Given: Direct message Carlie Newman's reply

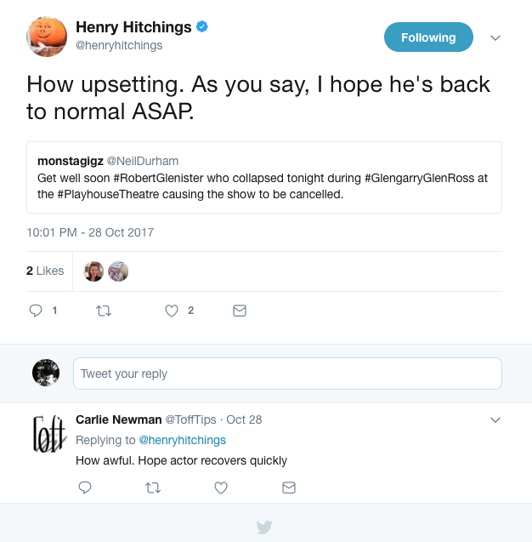Looking at the screenshot, I should coord(289,488).
